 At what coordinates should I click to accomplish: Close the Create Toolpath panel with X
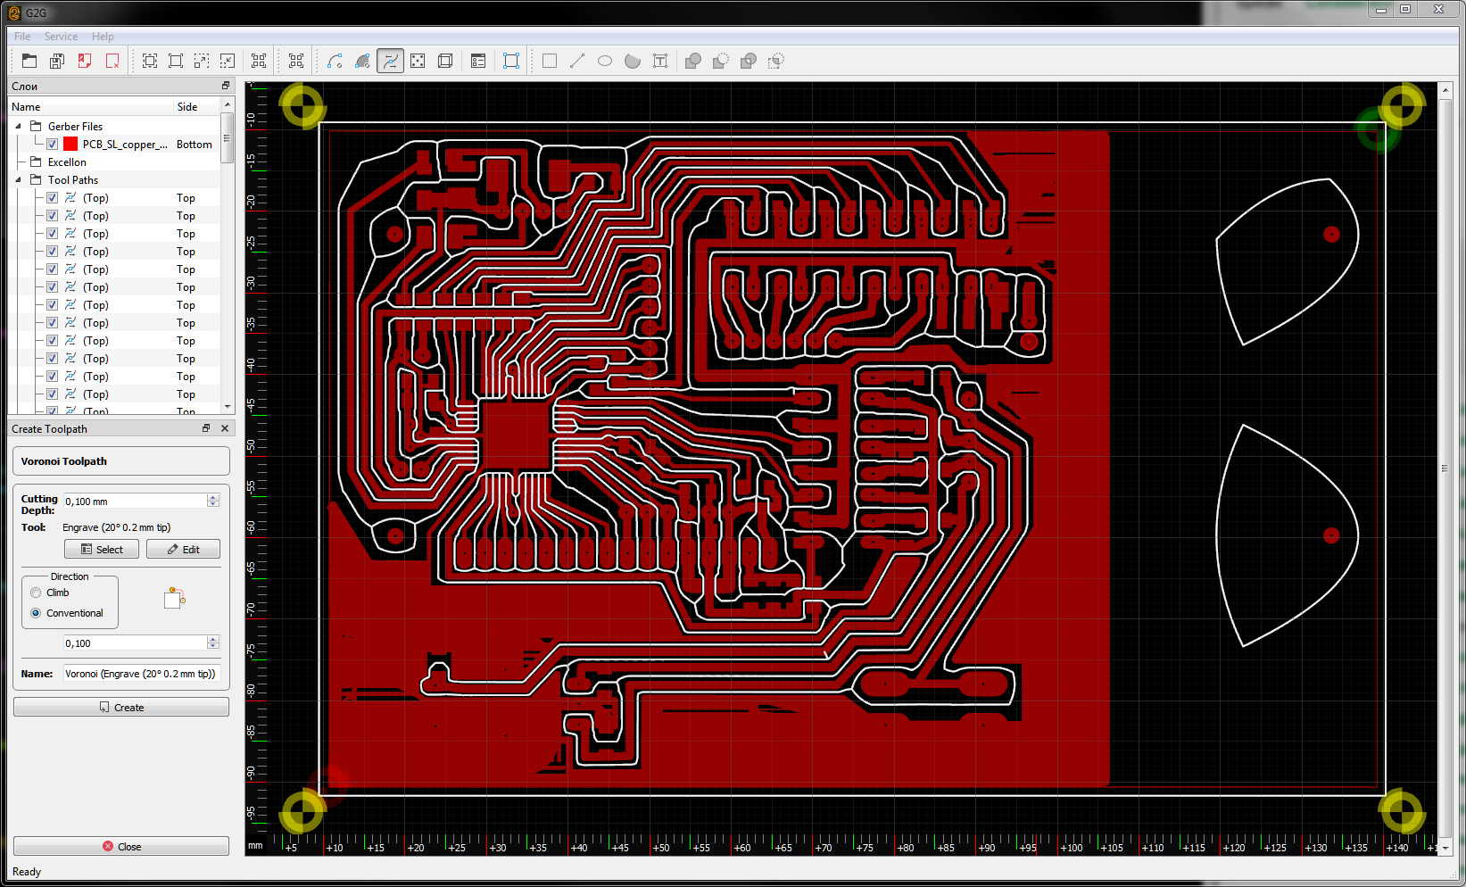[x=225, y=428]
